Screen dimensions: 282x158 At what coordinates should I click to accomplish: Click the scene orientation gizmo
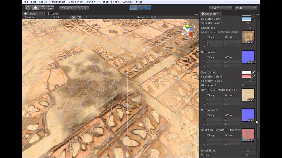coord(188,30)
